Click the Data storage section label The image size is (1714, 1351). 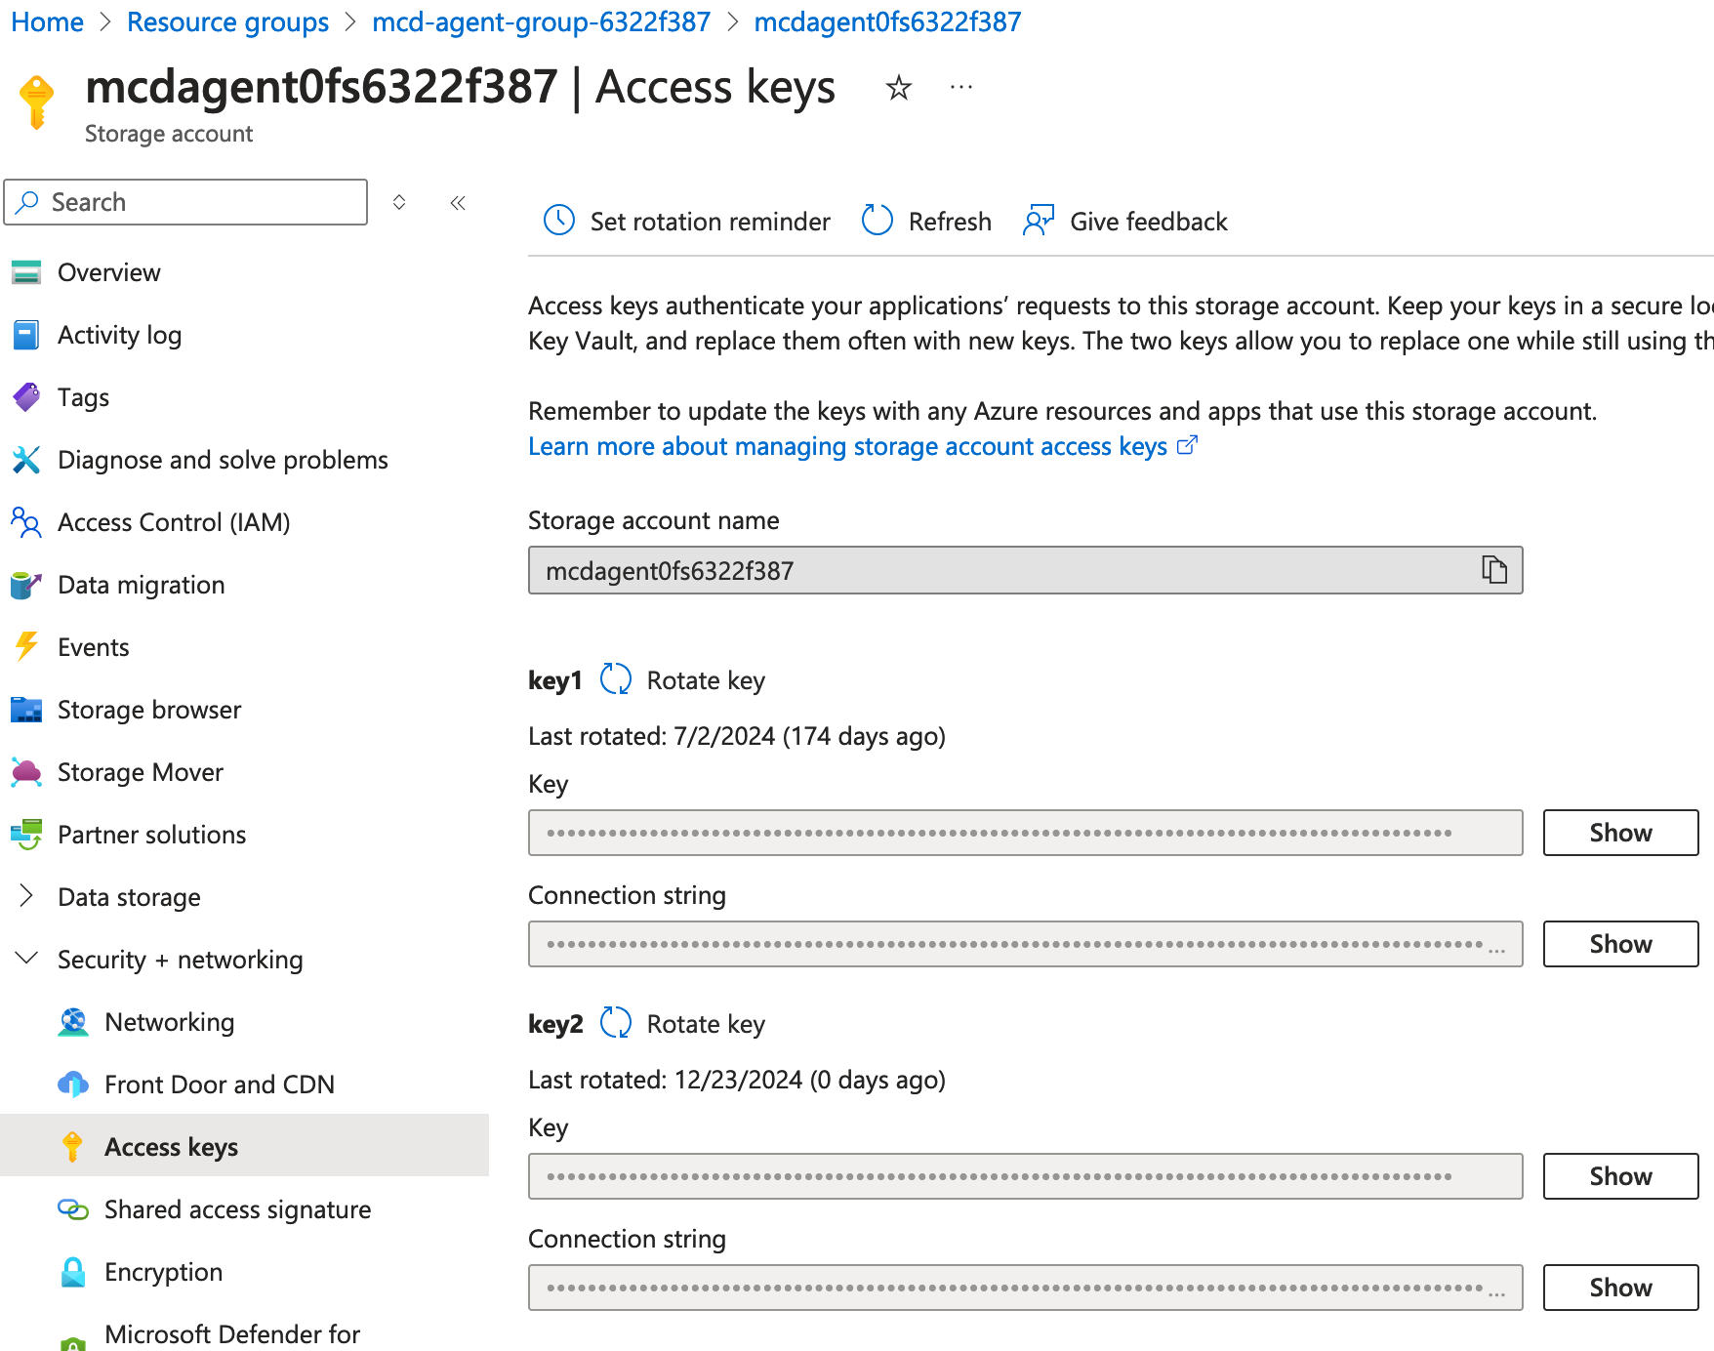click(129, 897)
